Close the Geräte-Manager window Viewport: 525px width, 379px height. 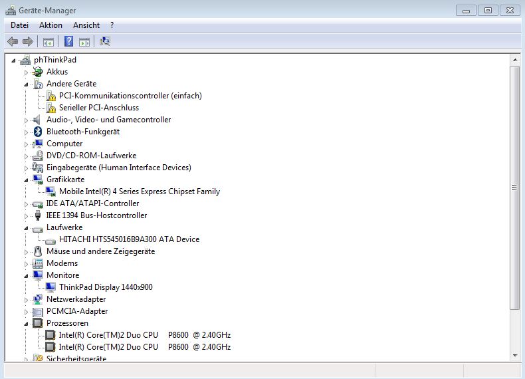click(x=510, y=11)
